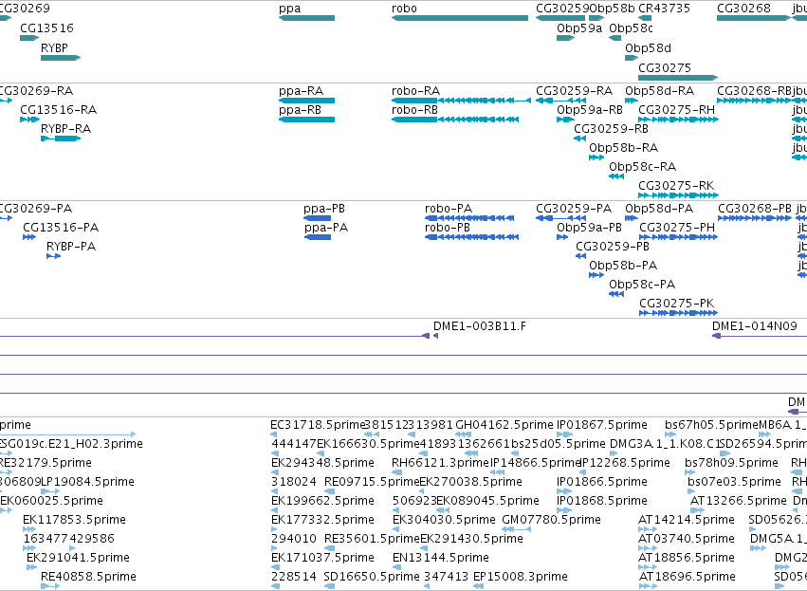Image resolution: width=807 pixels, height=591 pixels.
Task: Click EST AT18696.5prime
Action: tap(688, 577)
